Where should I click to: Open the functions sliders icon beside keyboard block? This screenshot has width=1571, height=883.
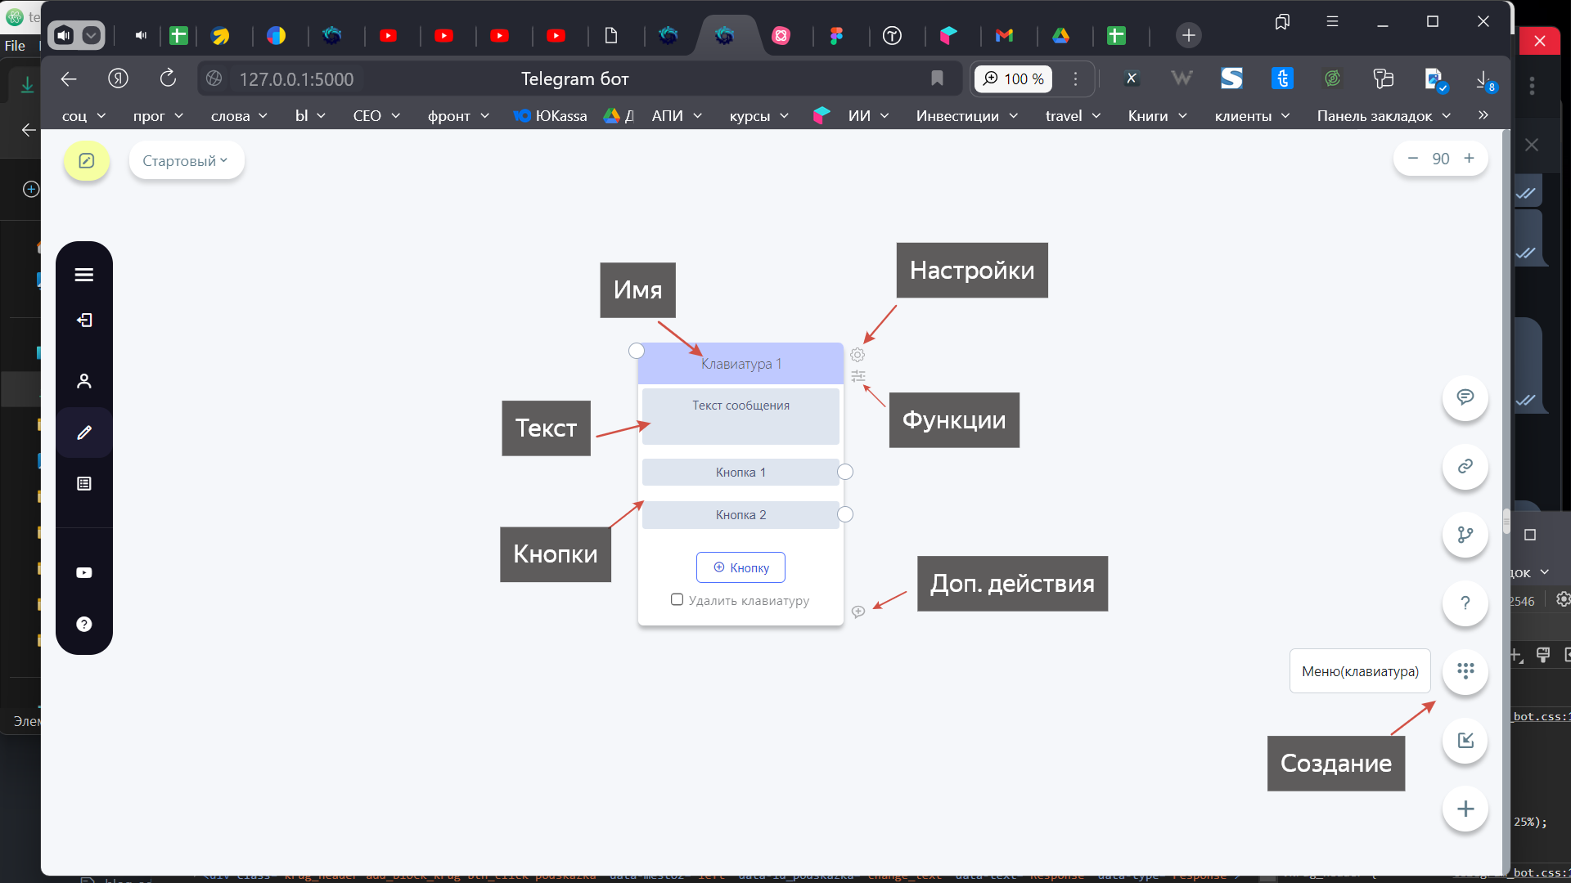point(858,376)
